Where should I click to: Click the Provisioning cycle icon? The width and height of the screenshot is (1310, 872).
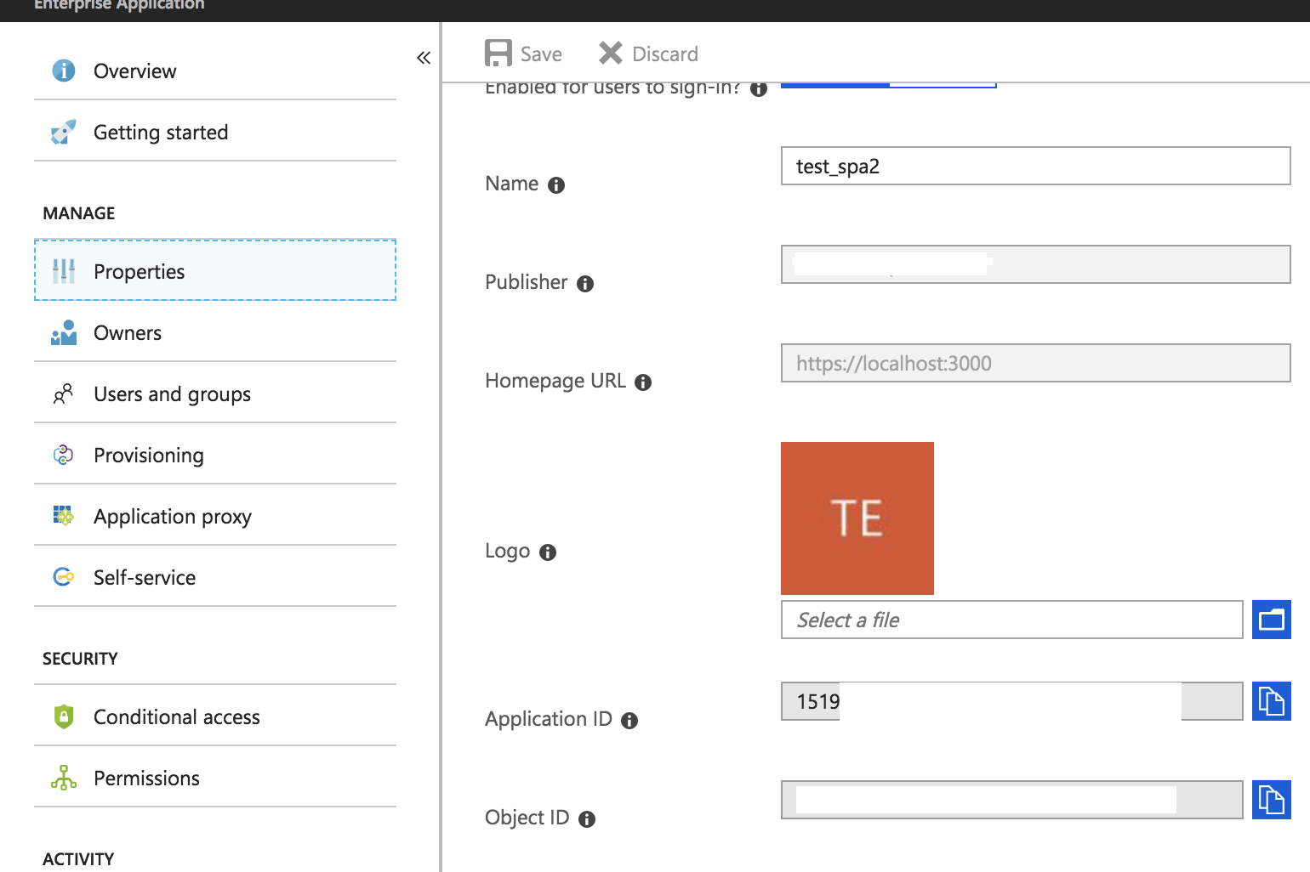click(x=64, y=455)
